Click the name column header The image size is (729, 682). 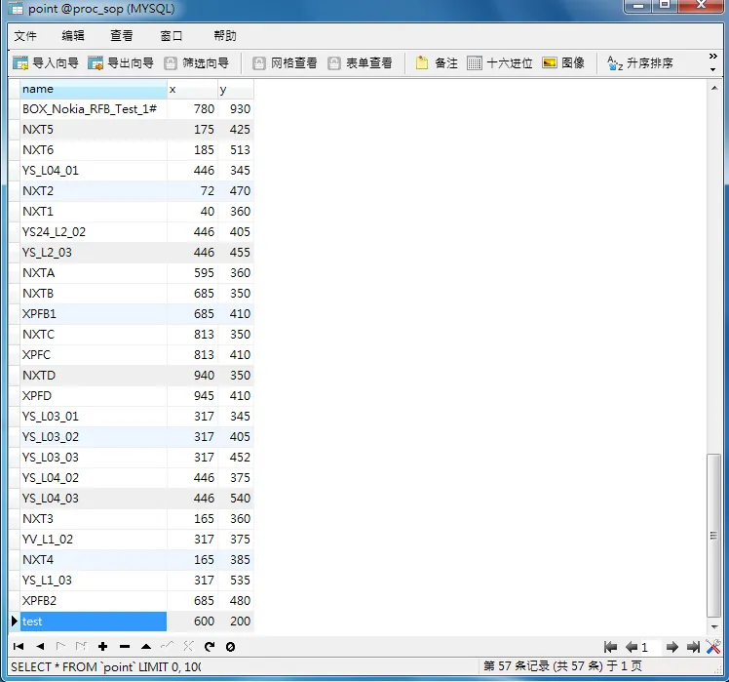(x=94, y=89)
